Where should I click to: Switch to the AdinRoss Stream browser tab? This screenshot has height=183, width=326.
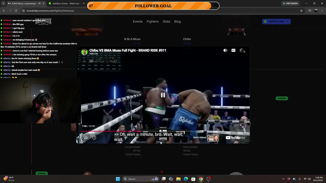pos(67,4)
